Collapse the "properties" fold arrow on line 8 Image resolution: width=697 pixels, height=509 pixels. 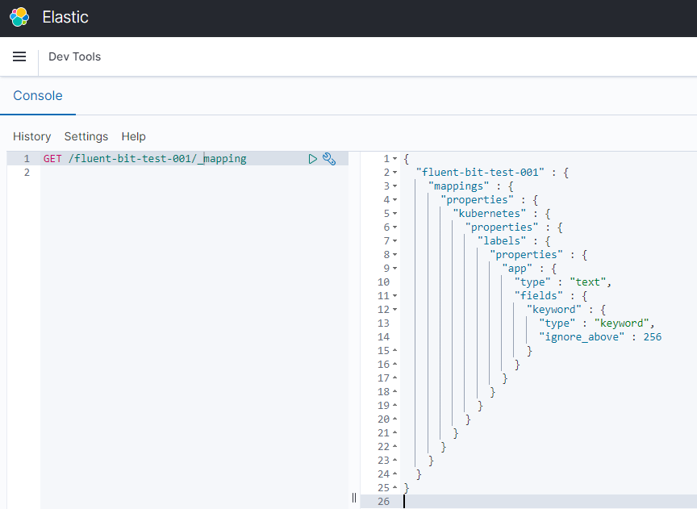coord(394,255)
